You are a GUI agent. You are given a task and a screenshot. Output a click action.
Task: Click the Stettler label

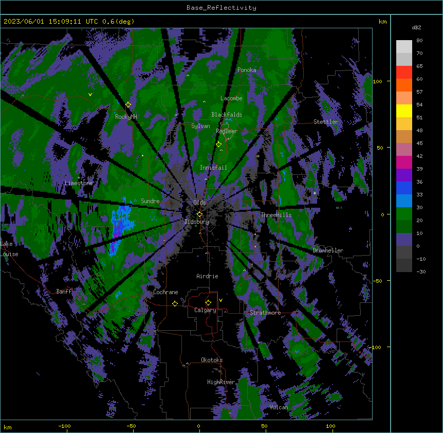pos(326,122)
